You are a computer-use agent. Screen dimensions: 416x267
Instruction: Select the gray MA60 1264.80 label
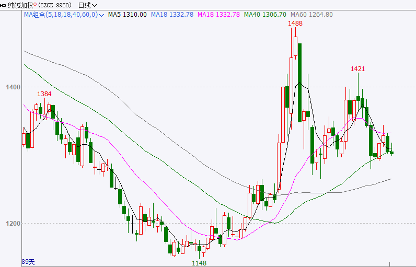tap(311, 15)
